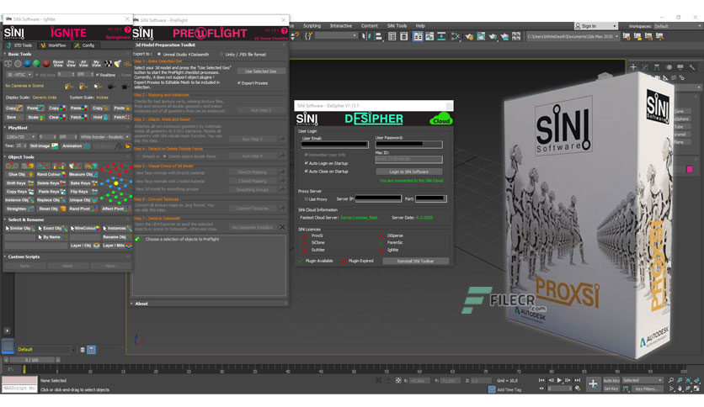The width and height of the screenshot is (704, 407).
Task: Click the Affect Pivot tool
Action: [115, 209]
